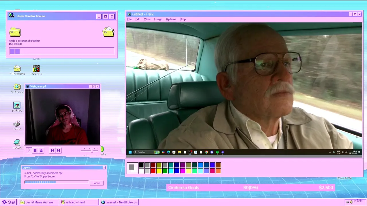Open the NOD-DOS desktop icon
Screen dimensions: 367x206
pos(36,70)
